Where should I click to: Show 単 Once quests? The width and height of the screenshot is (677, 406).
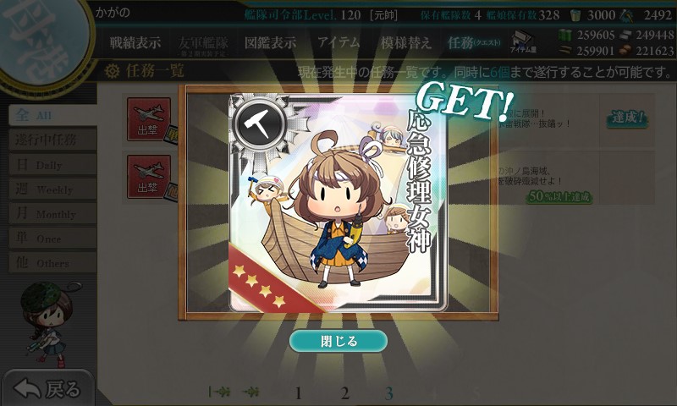coord(52,239)
